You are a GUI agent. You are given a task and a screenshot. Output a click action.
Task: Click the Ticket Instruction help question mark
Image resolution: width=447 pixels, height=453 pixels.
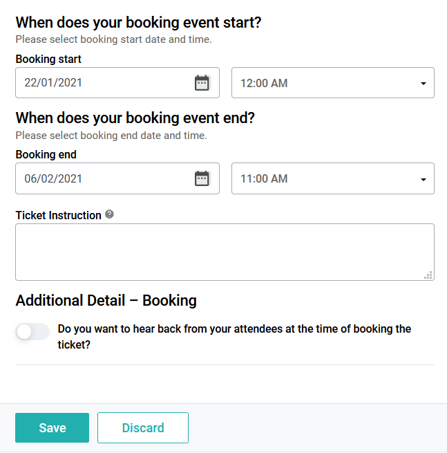coord(109,214)
